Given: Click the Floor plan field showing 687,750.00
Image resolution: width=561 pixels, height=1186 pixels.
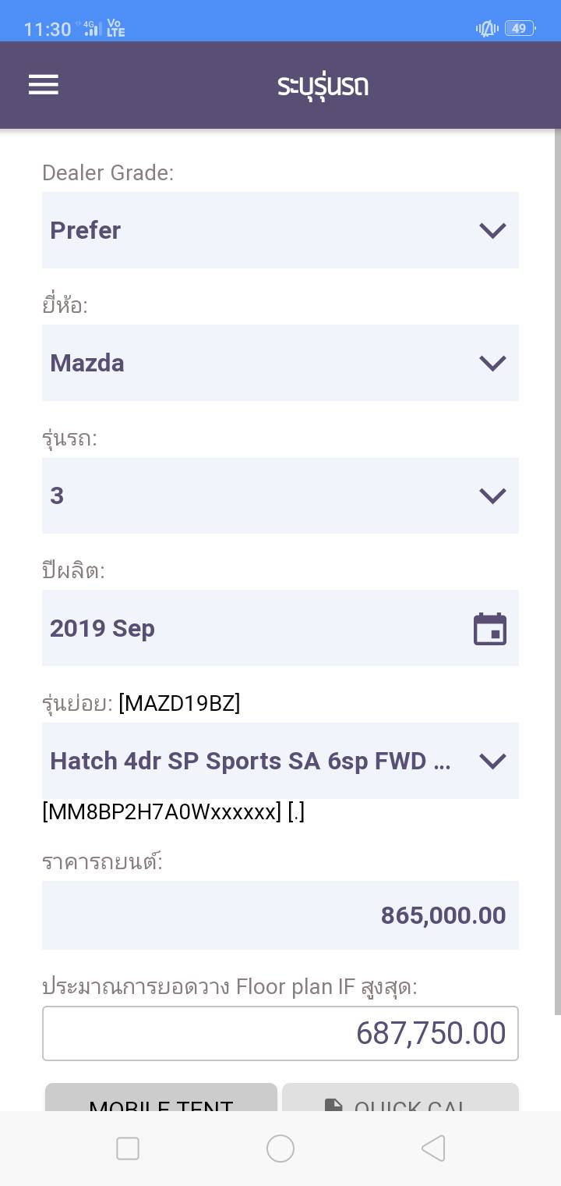Looking at the screenshot, I should pos(280,1033).
